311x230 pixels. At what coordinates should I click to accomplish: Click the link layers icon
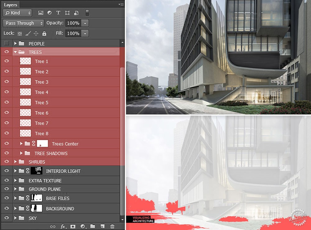(x=53, y=227)
